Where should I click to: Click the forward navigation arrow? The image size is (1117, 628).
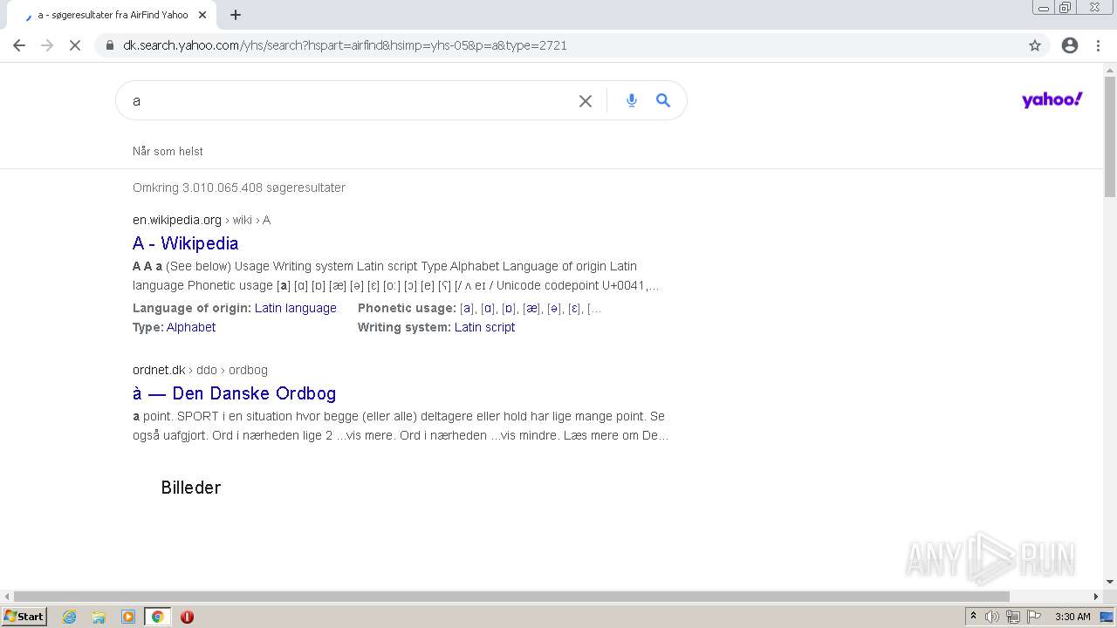pos(47,45)
